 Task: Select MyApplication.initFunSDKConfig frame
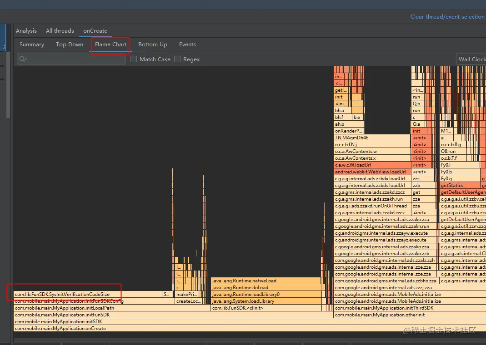94,301
